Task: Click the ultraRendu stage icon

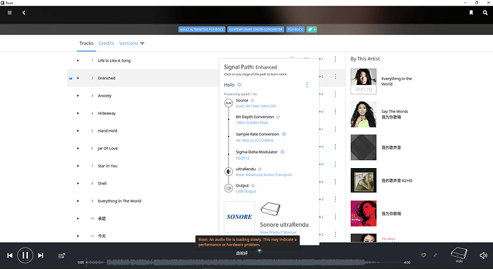Action: point(229,172)
